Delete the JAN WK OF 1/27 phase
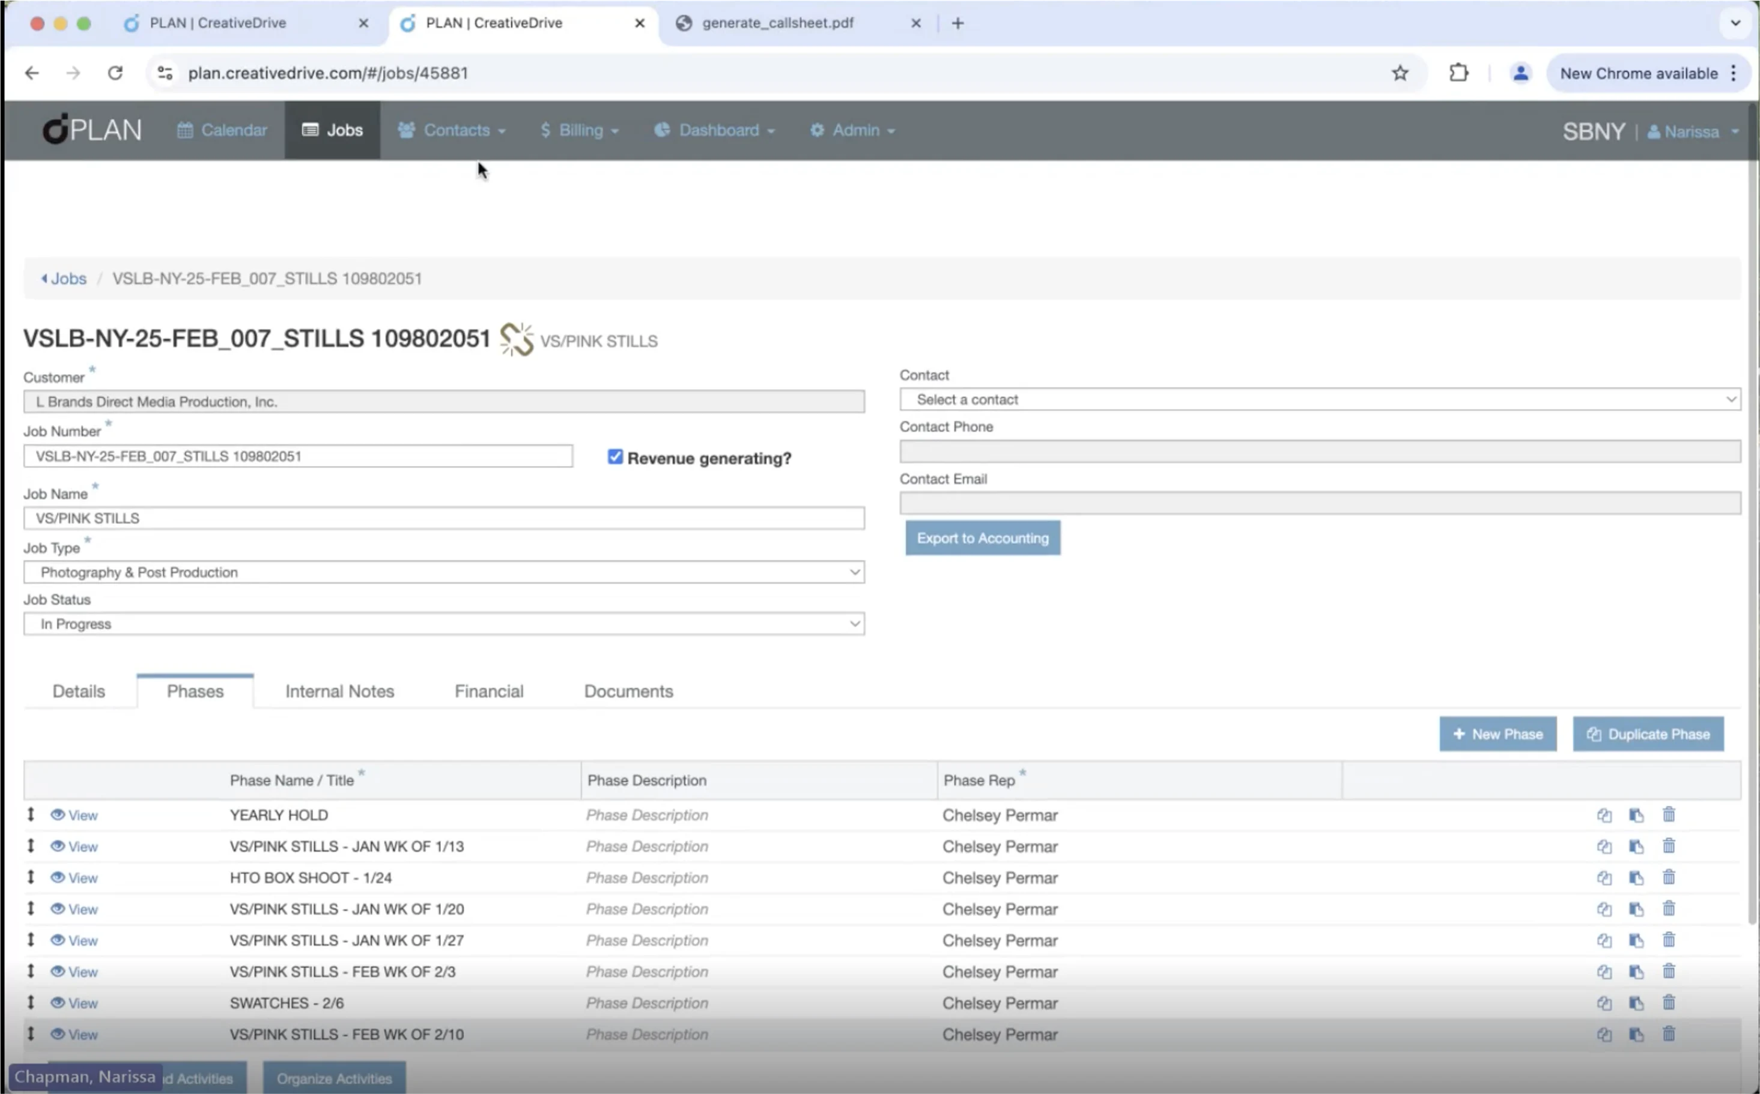This screenshot has width=1760, height=1094. (1668, 939)
